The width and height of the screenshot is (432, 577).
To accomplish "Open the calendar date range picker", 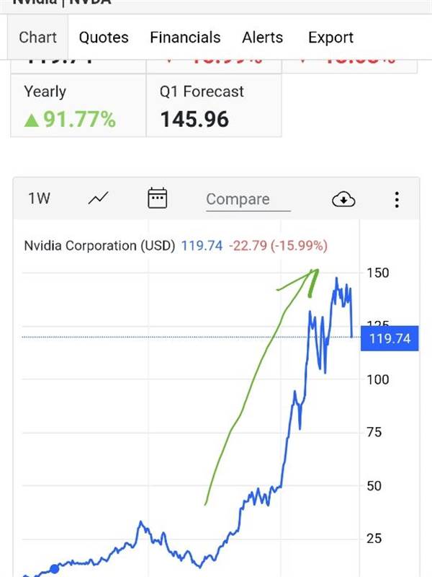I will tap(157, 198).
